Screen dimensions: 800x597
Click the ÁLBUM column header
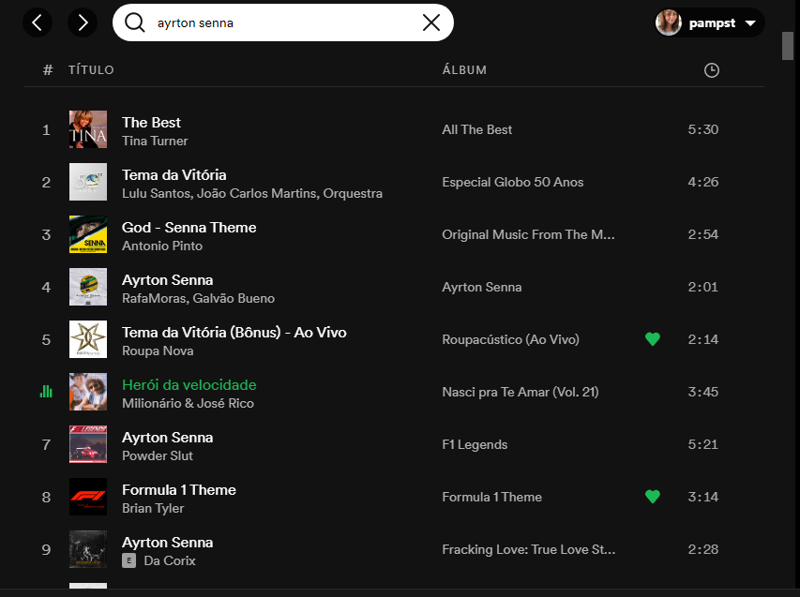tap(464, 70)
